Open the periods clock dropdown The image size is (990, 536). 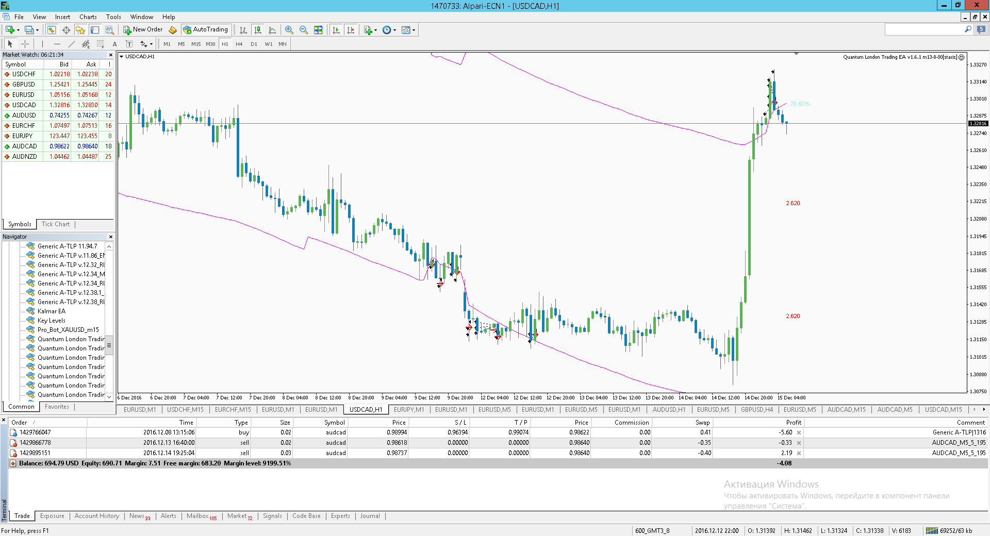[x=389, y=30]
